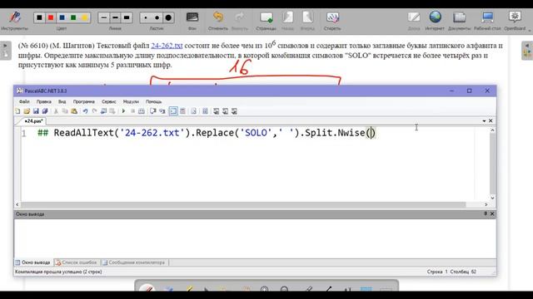Open the Помощь menu
The width and height of the screenshot is (533, 299).
pyautogui.click(x=153, y=101)
